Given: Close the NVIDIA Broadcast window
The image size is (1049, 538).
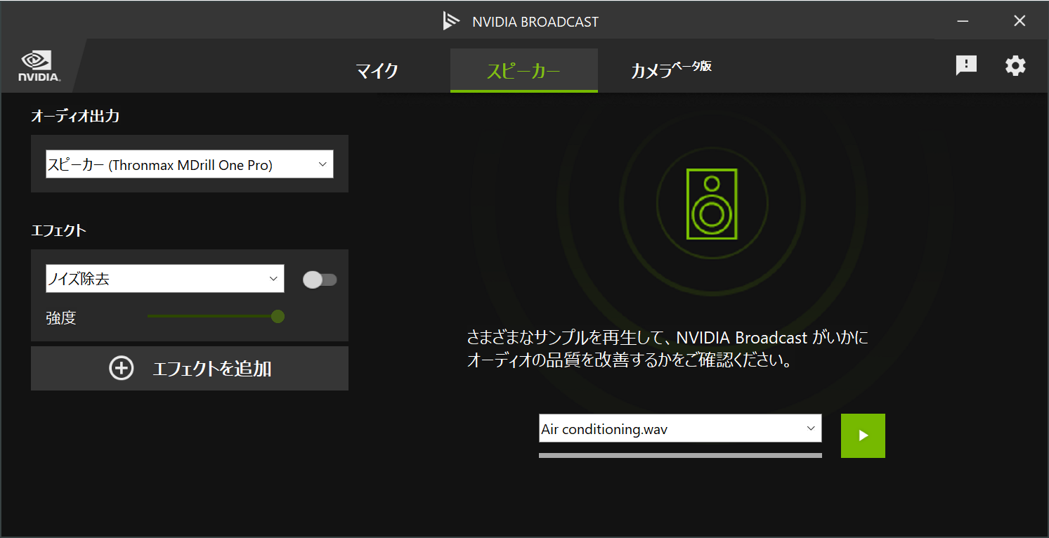Looking at the screenshot, I should click(x=1019, y=21).
